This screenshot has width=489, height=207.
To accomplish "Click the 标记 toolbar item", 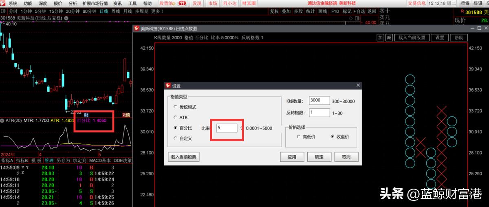I will pyautogui.click(x=347, y=11).
